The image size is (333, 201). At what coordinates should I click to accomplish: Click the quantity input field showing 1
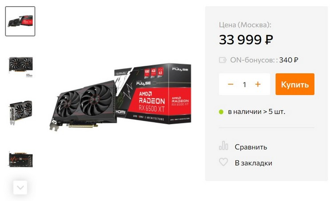click(x=245, y=84)
